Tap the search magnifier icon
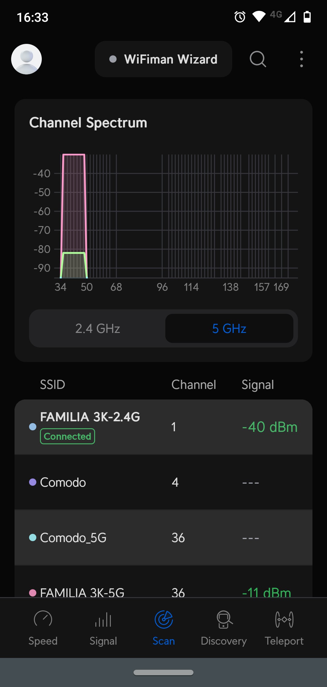The image size is (327, 687). pyautogui.click(x=258, y=59)
